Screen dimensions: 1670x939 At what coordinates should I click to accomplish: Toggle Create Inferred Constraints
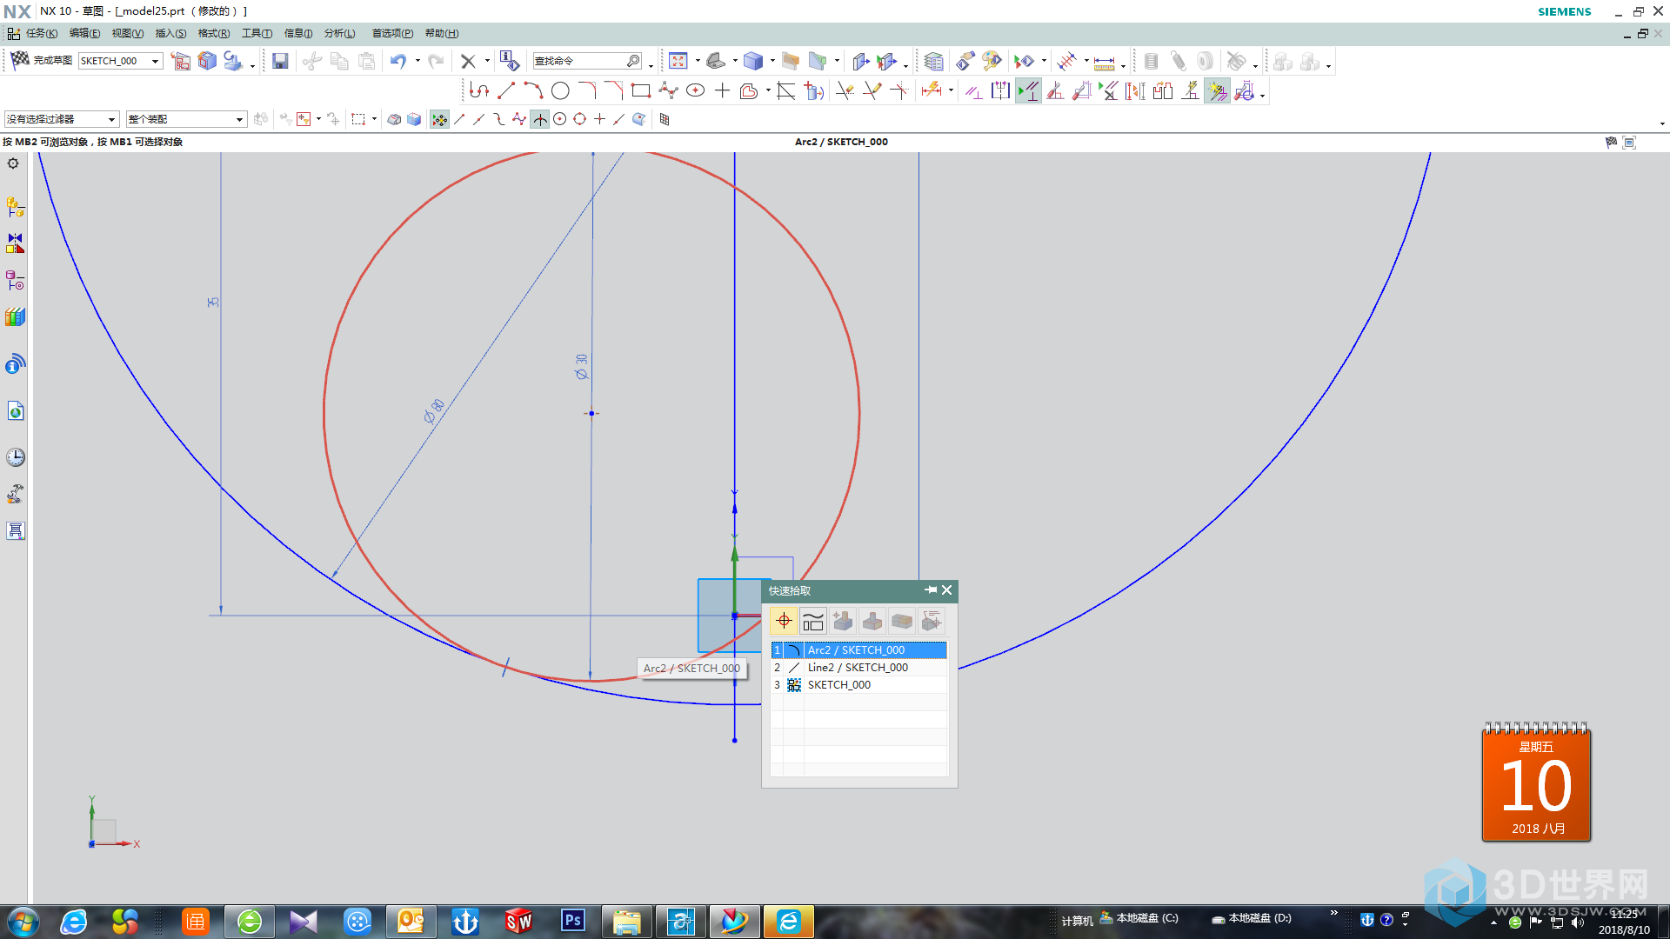(x=1217, y=90)
